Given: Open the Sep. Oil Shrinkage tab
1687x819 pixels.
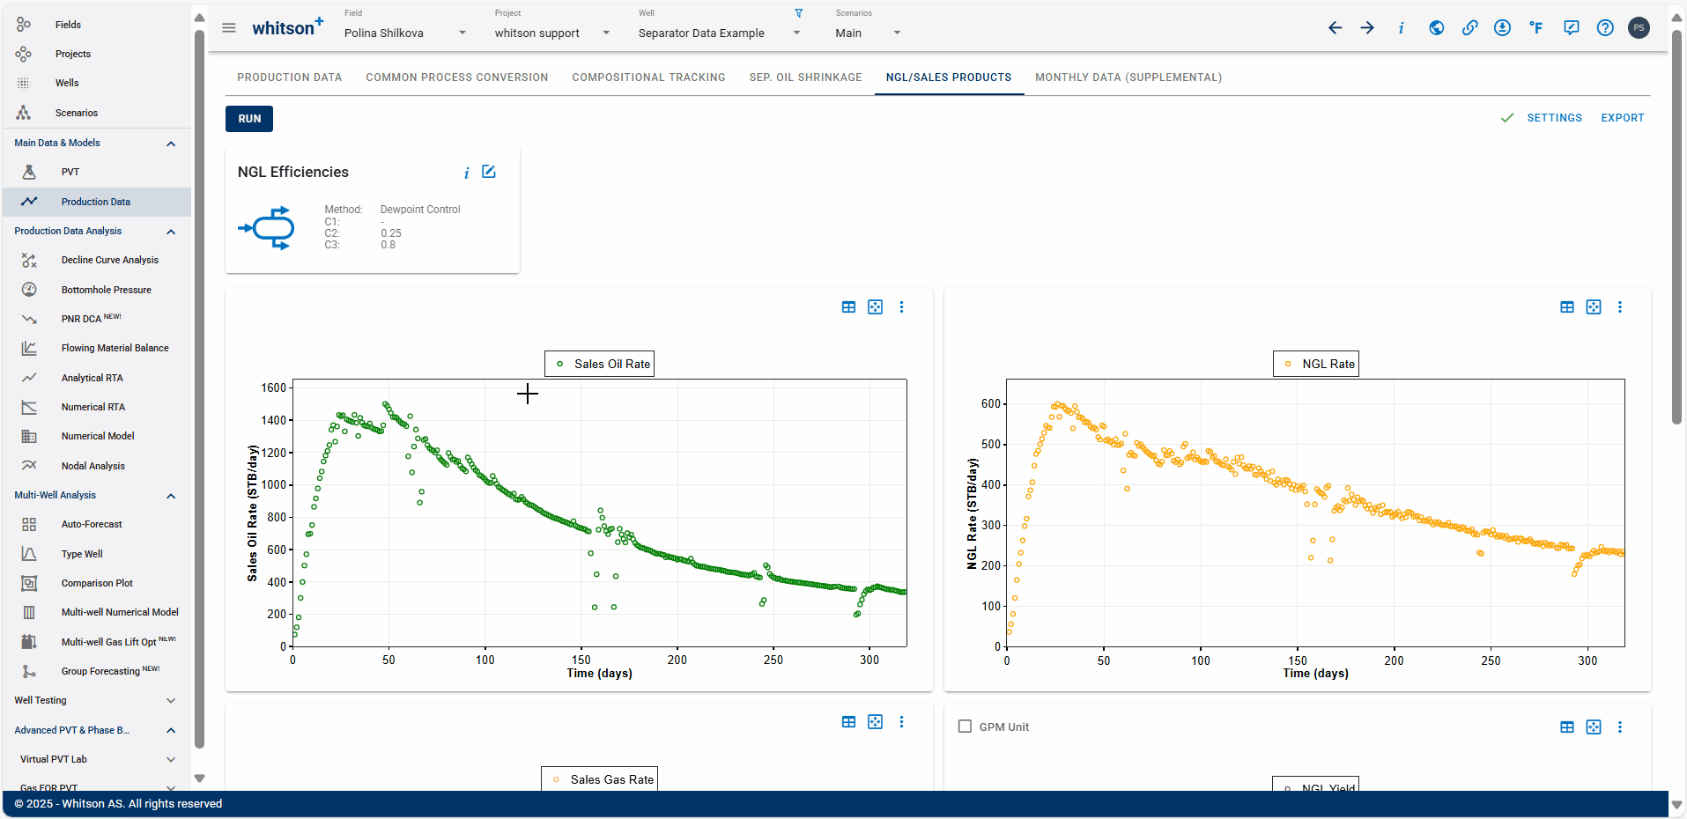Looking at the screenshot, I should 805,77.
